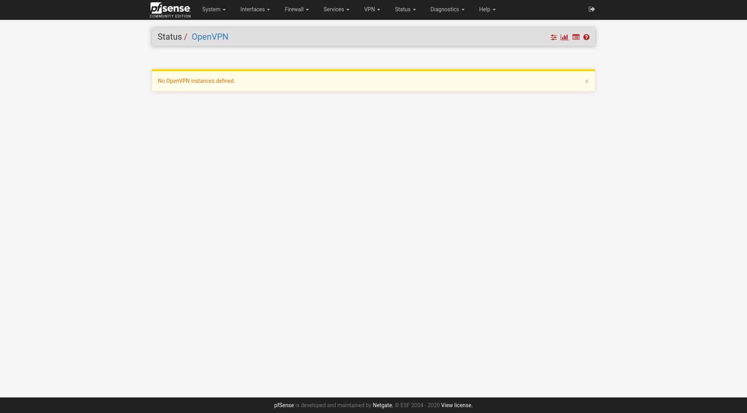
Task: Click the Status breadcrumb text
Action: [170, 37]
